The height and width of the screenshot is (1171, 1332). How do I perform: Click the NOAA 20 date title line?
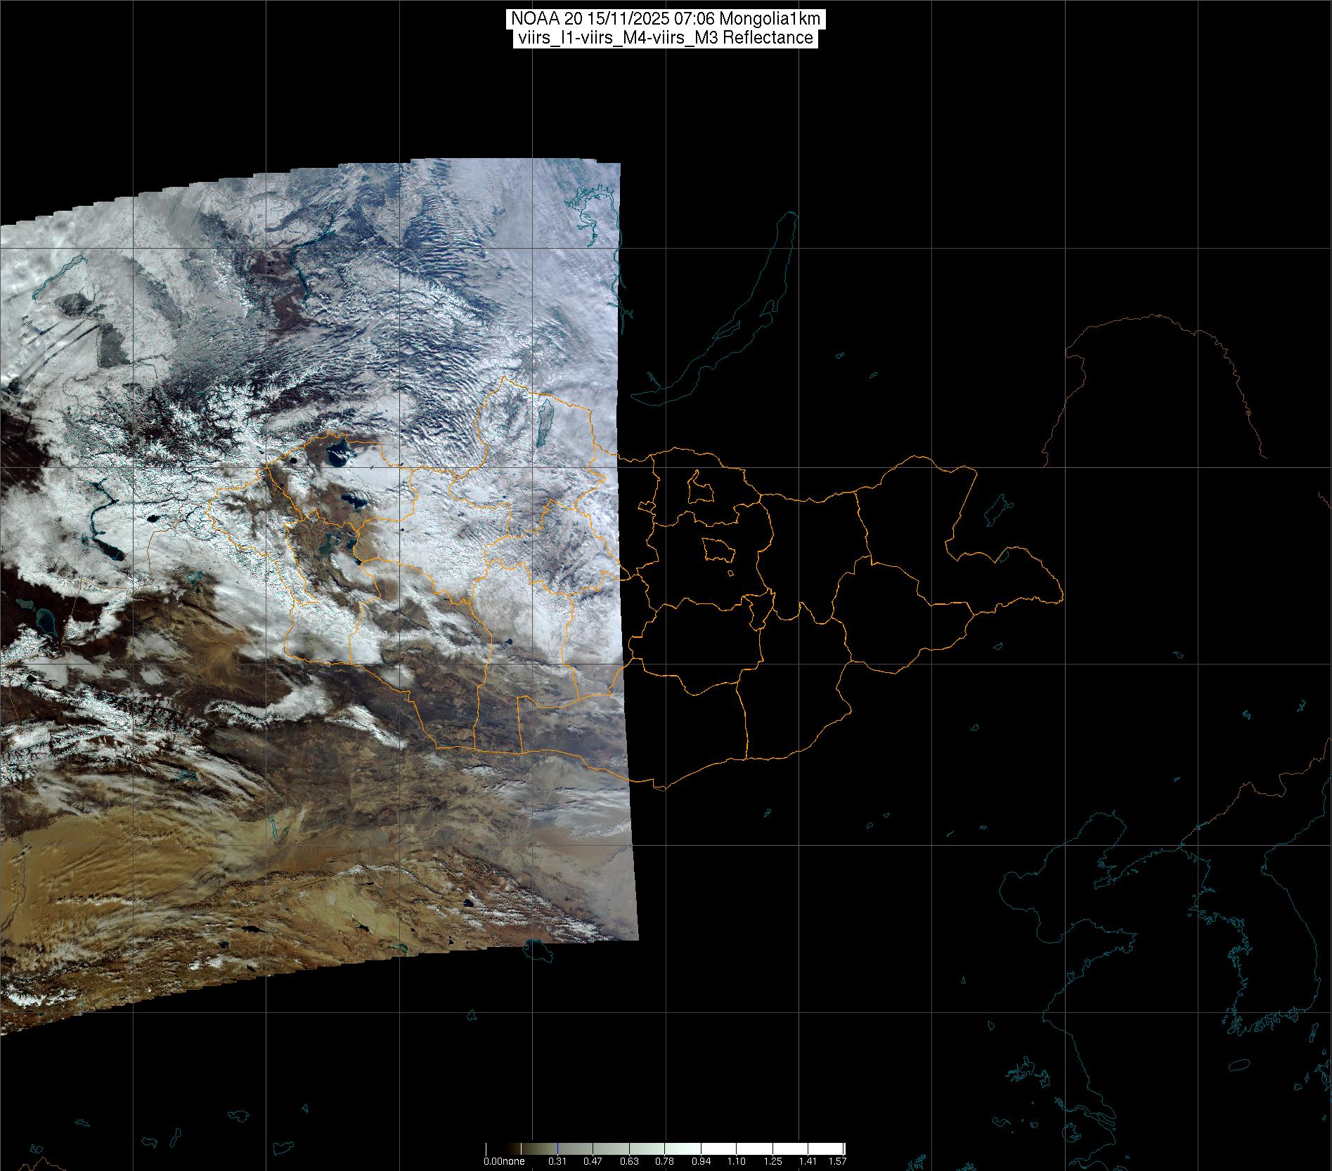pos(665,19)
